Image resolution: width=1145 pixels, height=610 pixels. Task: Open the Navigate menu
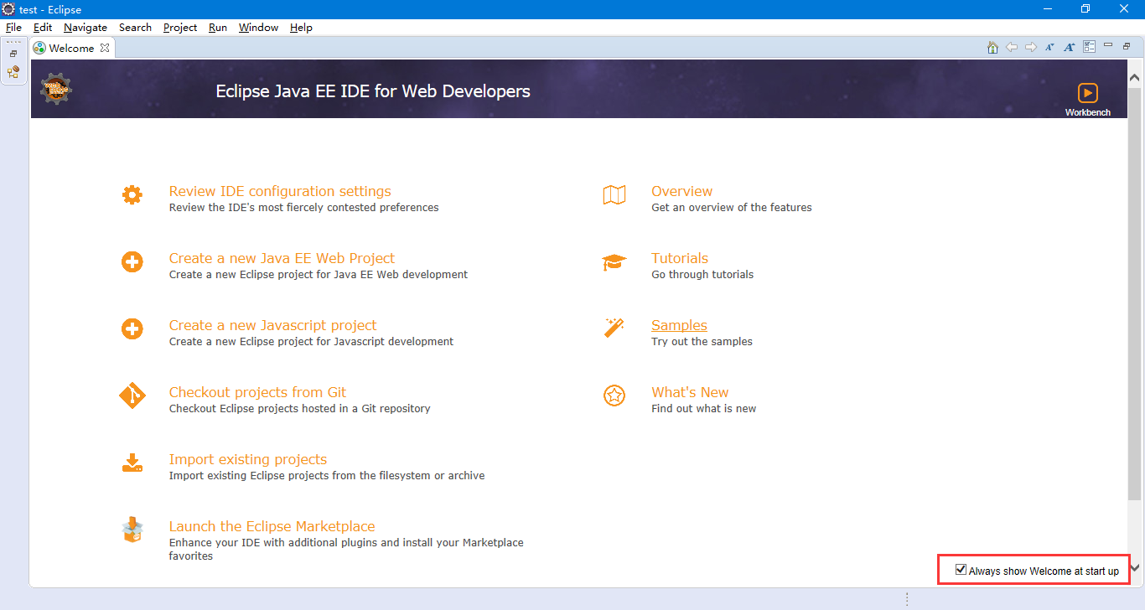(x=85, y=28)
